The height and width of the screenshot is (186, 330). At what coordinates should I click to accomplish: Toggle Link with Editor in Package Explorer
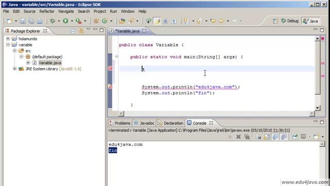click(81, 31)
